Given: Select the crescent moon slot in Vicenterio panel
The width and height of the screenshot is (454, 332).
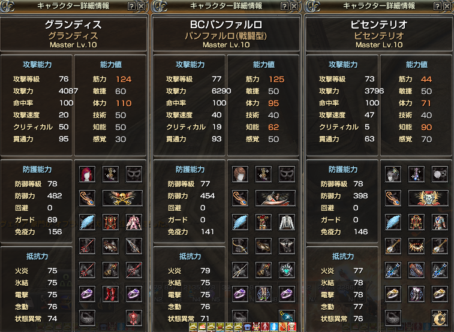Looking at the screenshot, I should 440,318.
